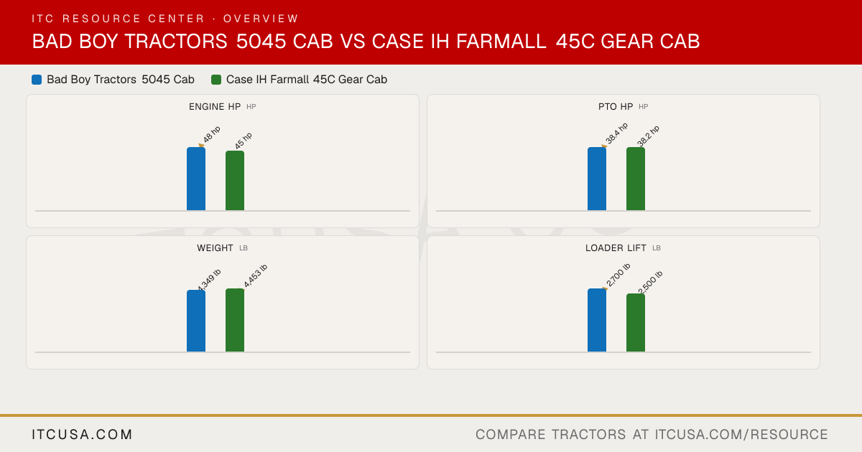This screenshot has width=862, height=452.
Task: Click the LOADER LIFT chart title
Action: pos(616,248)
